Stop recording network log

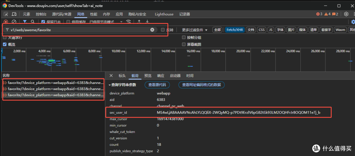coord(6,22)
